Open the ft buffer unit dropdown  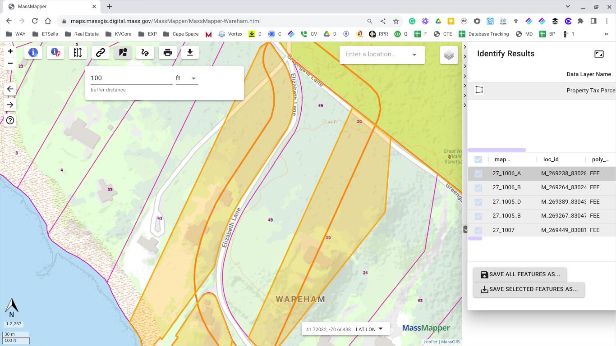[x=186, y=78]
